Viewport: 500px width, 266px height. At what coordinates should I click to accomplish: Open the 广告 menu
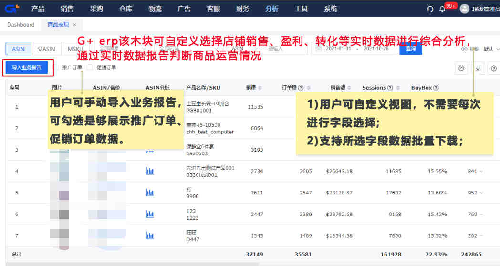click(184, 9)
